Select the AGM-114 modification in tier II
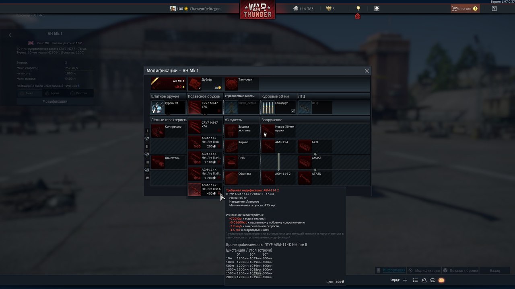 point(278,147)
